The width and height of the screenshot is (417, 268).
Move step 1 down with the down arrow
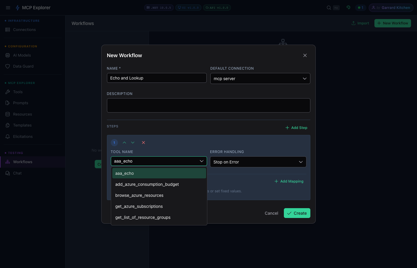tap(133, 142)
